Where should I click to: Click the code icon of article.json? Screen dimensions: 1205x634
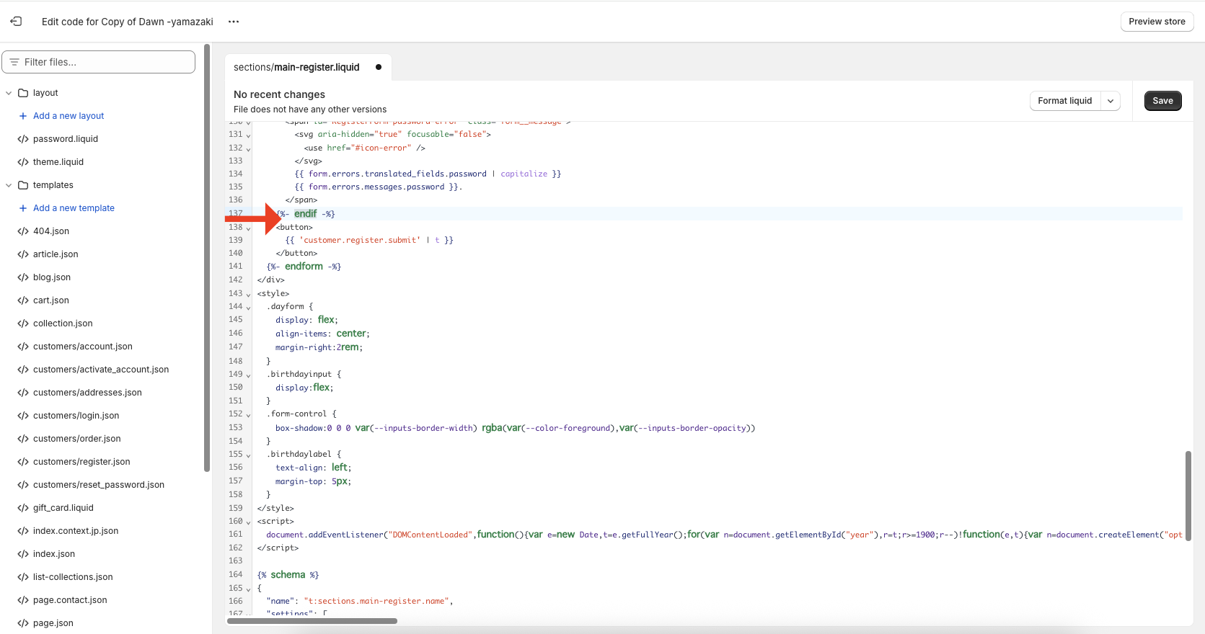click(x=23, y=254)
